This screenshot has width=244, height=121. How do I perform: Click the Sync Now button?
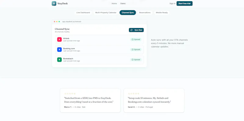click(136, 30)
